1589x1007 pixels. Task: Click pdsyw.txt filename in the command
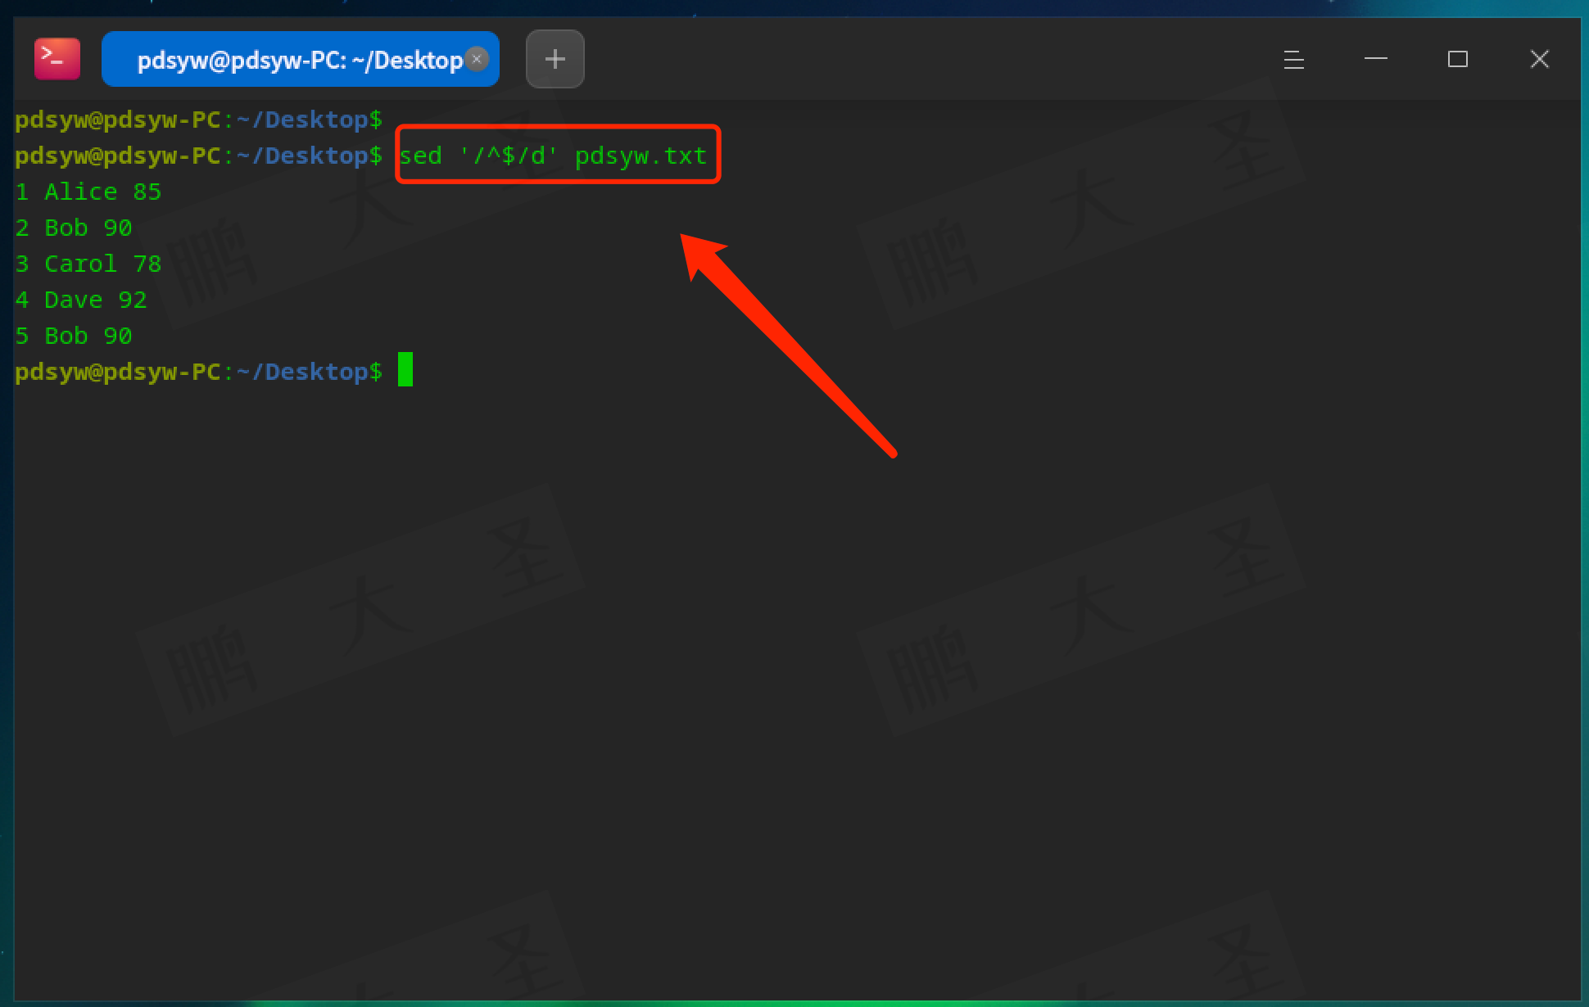[x=641, y=156]
